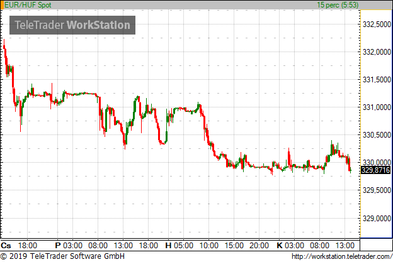Click the 332,0000 price axis label
Image resolution: width=393 pixels, height=262 pixels.
tap(377, 52)
